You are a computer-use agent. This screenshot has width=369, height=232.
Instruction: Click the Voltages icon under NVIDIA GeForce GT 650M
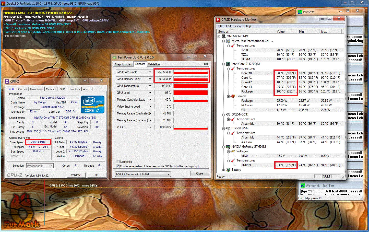pyautogui.click(x=233, y=151)
